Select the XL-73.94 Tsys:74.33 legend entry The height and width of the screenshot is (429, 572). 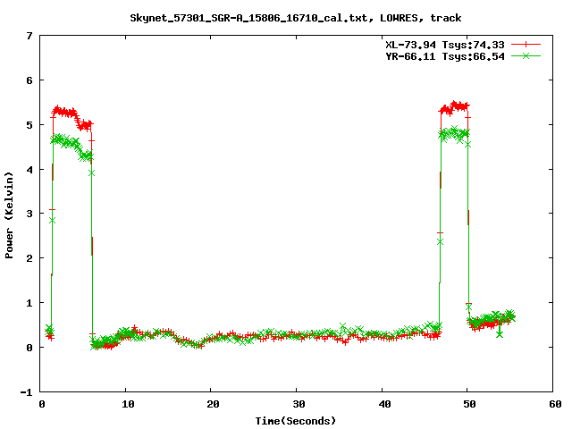445,45
